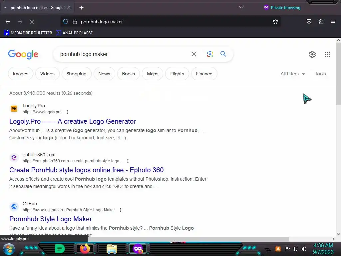
Task: Open the Pocket save icon
Action: click(309, 21)
